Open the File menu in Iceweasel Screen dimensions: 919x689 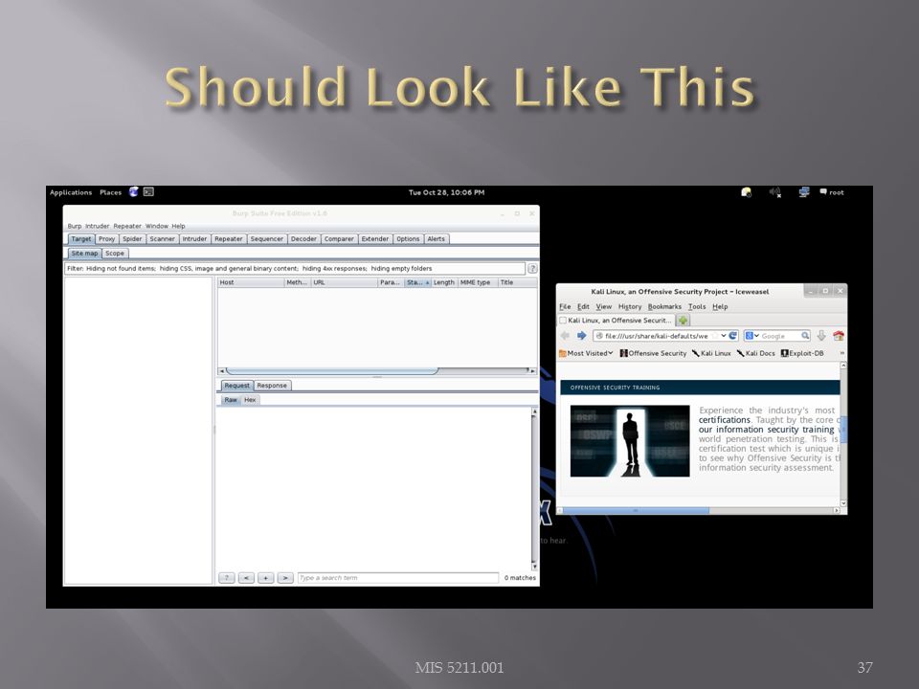(x=565, y=306)
